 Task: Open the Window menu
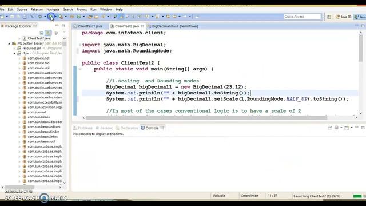click(106, 10)
